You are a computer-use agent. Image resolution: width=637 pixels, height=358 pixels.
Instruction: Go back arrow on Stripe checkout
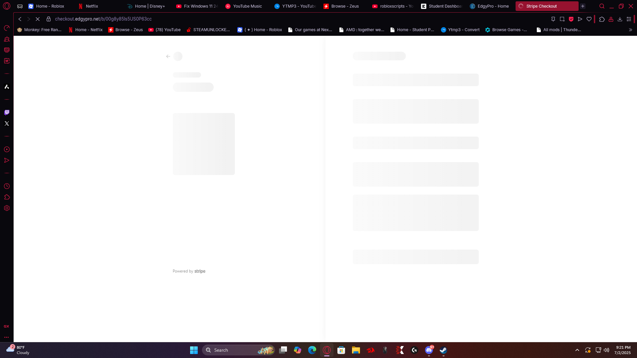[x=168, y=56]
